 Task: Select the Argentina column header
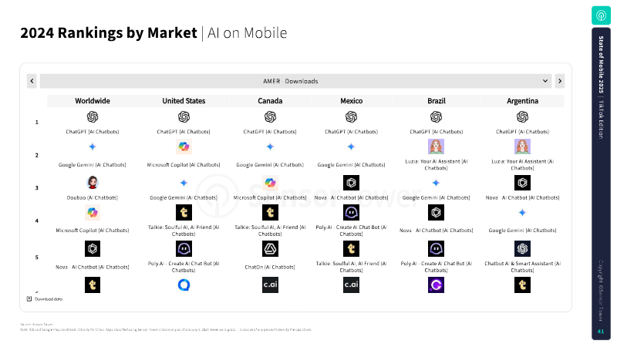[522, 101]
